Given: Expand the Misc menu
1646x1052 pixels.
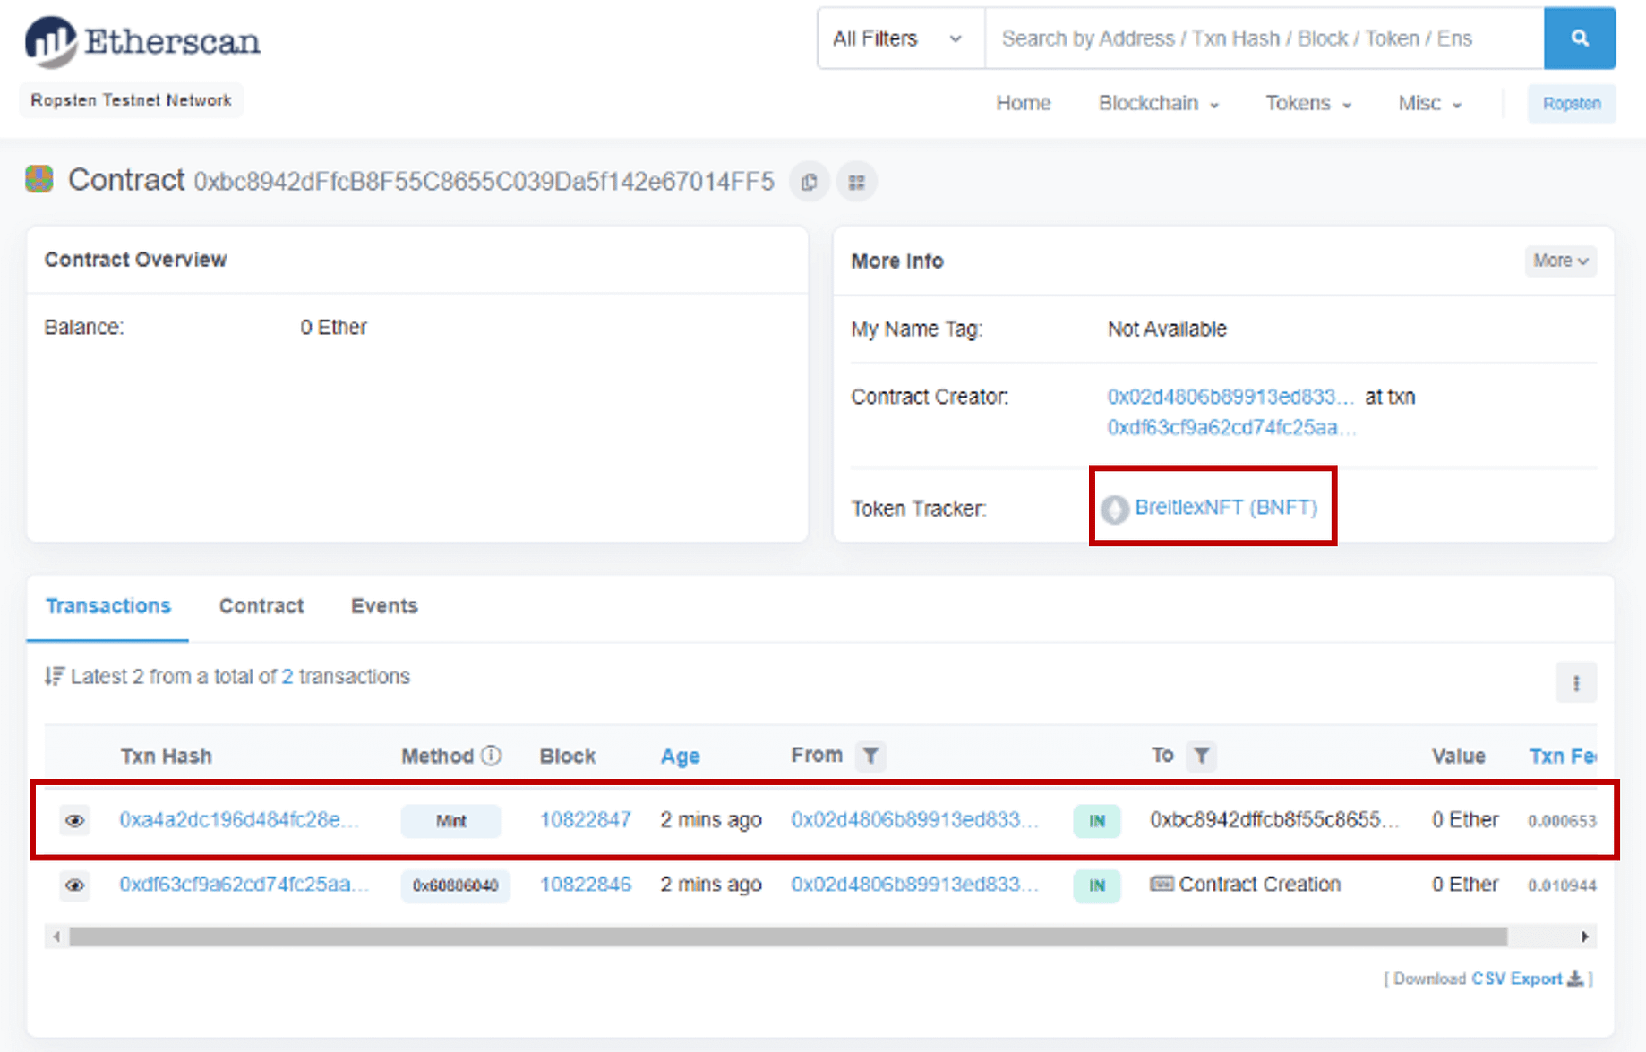Looking at the screenshot, I should pyautogui.click(x=1429, y=103).
